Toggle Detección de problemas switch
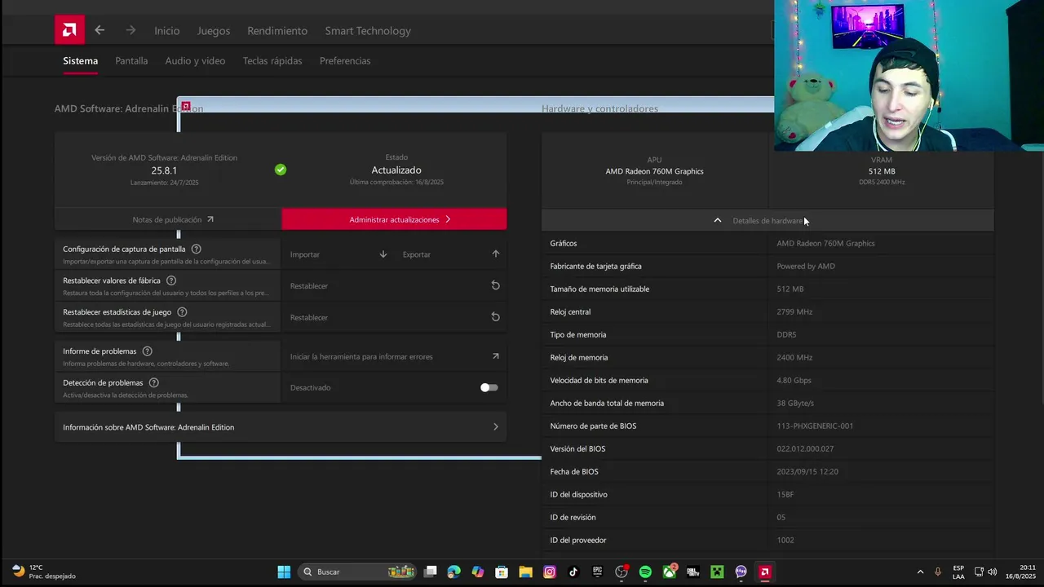The height and width of the screenshot is (587, 1044). pos(489,387)
